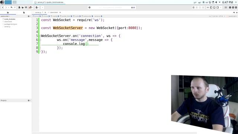Switch to the client.html editor tab
This screenshot has width=238, height=134.
click(x=54, y=12)
